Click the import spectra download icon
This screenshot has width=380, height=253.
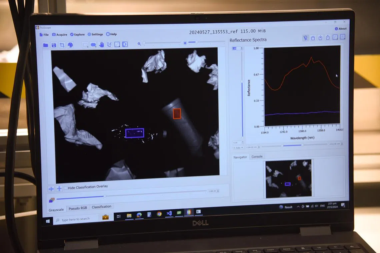point(320,38)
